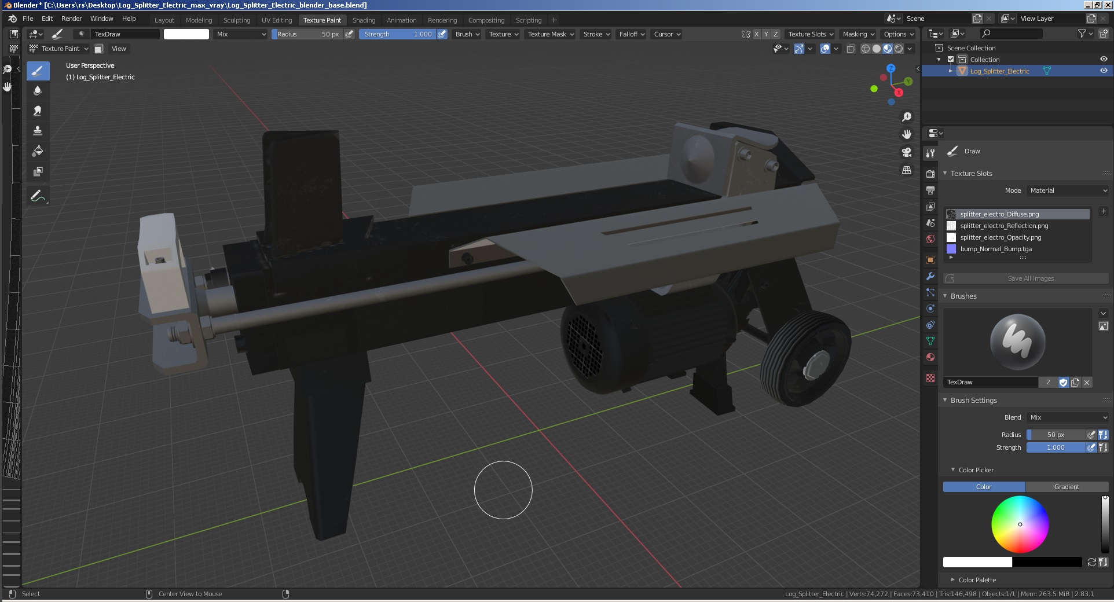Open the Material properties tab
1114x602 pixels.
tap(930, 357)
